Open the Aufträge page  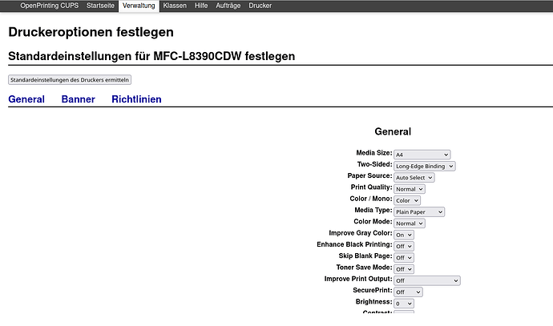228,6
